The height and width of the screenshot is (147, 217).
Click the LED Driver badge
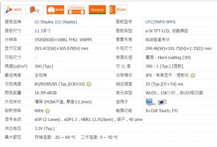[76, 10]
